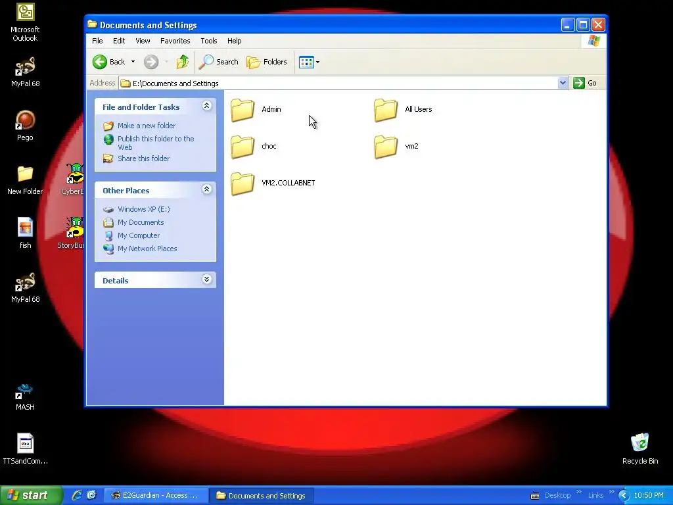673x505 pixels.
Task: Click the Go button
Action: [586, 83]
